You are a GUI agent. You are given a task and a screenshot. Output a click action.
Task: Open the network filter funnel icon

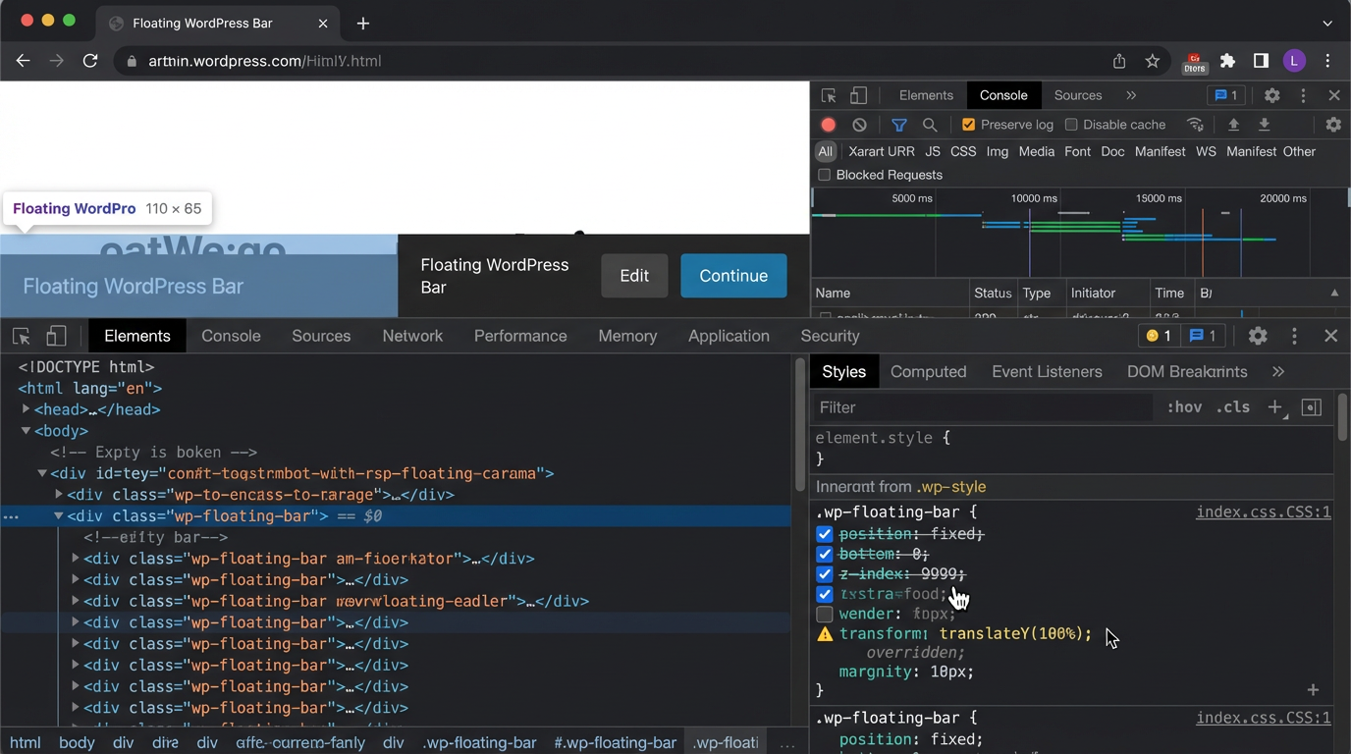[898, 125]
